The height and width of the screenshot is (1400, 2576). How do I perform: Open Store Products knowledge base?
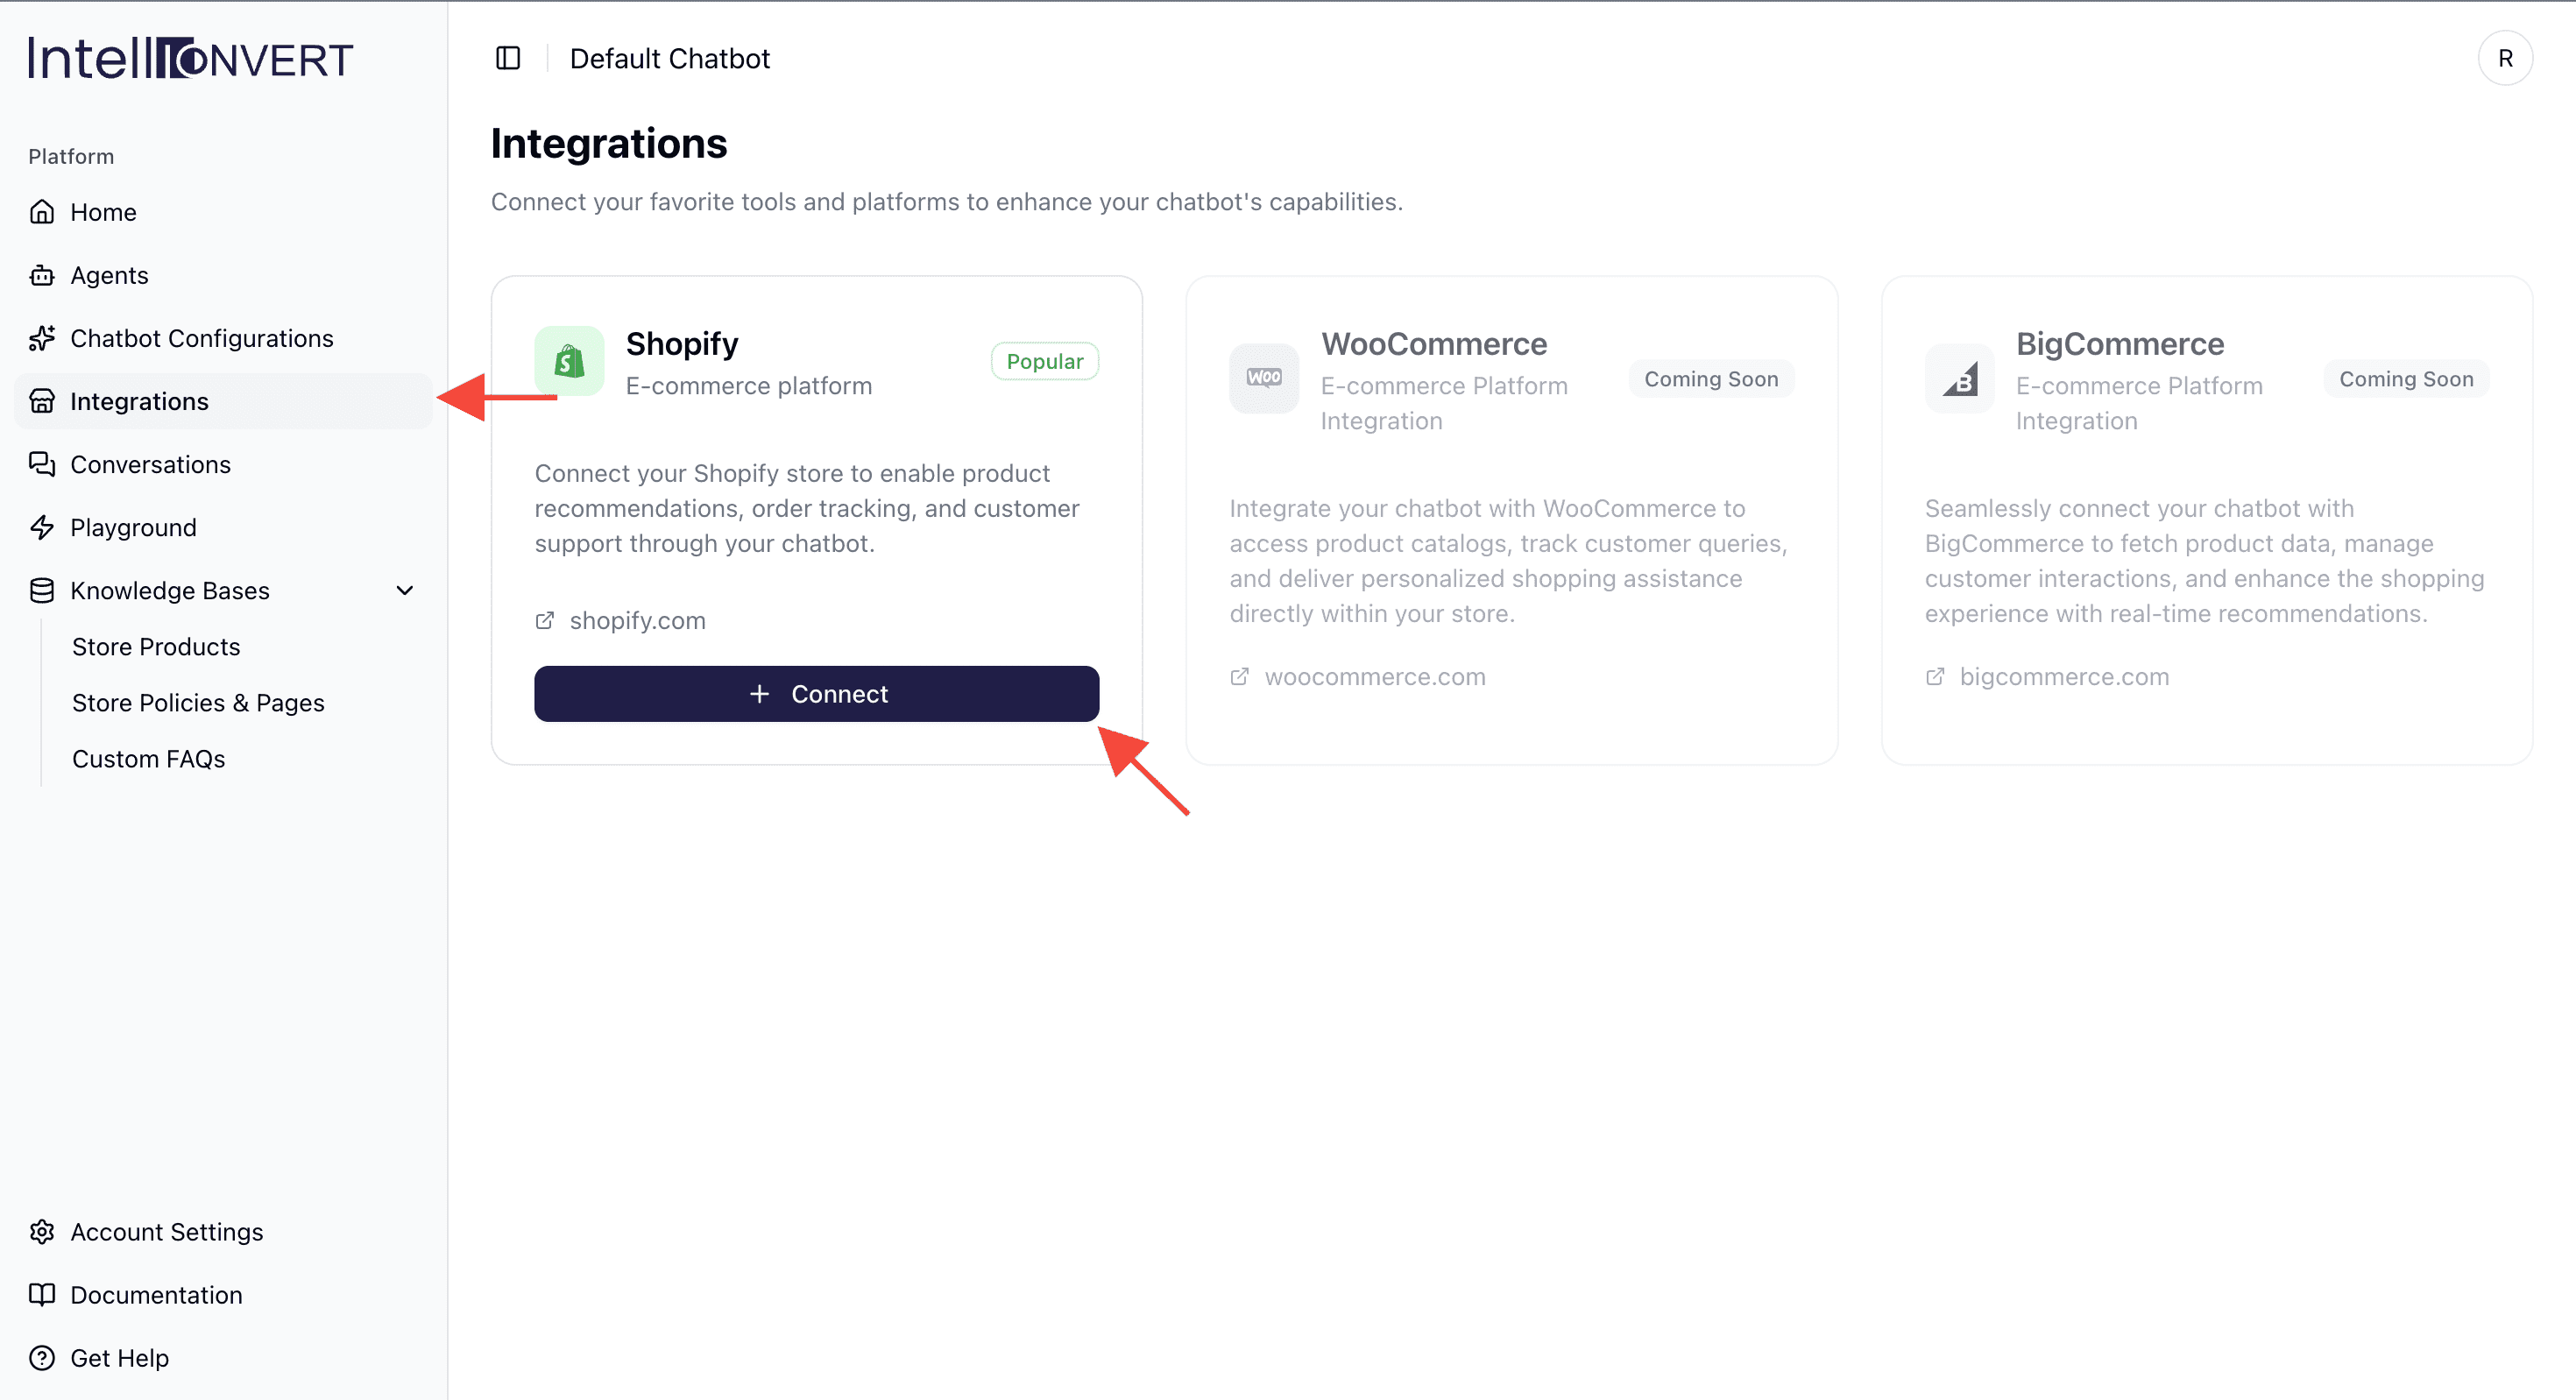pos(156,647)
